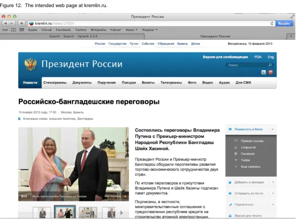Open the PDA version link
This screenshot has height=222, width=300.
point(258,57)
